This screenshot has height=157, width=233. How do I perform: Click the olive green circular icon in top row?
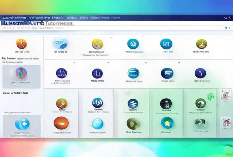click(201, 44)
